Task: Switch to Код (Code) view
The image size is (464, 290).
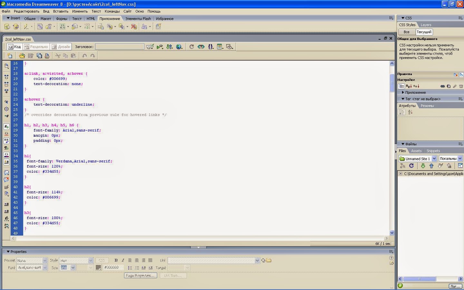Action: click(15, 47)
